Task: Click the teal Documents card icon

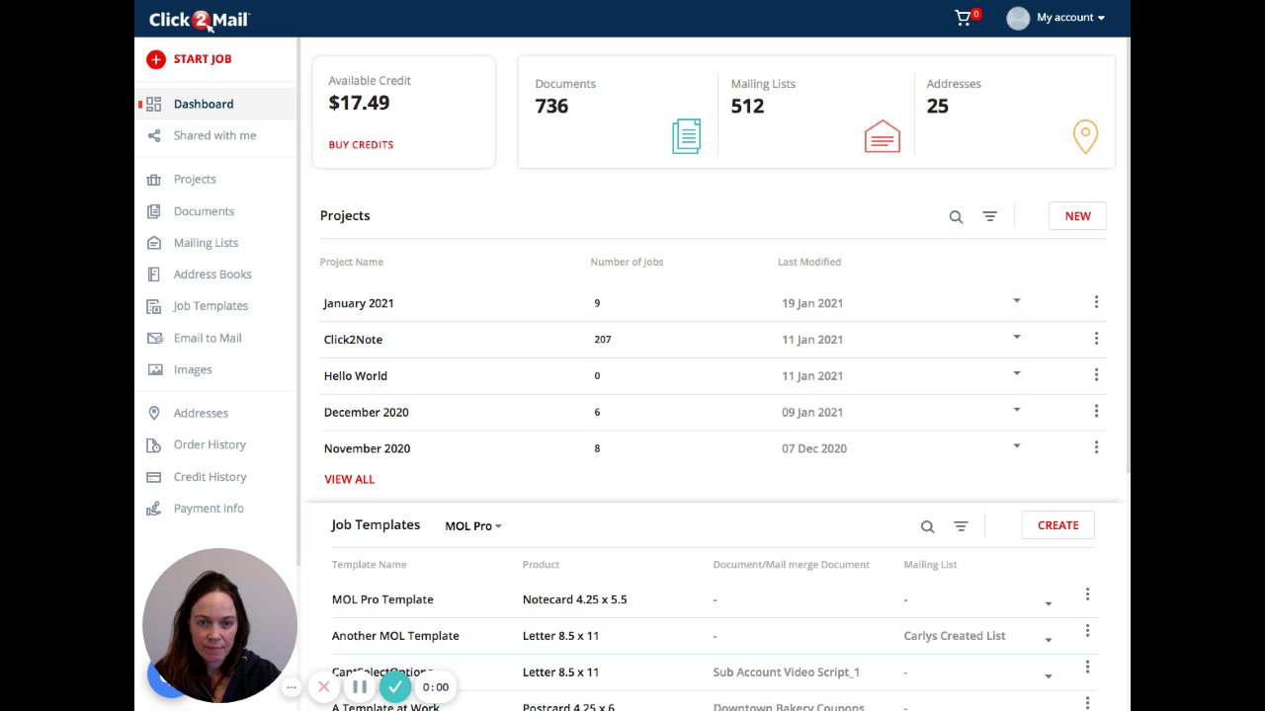Action: point(686,136)
